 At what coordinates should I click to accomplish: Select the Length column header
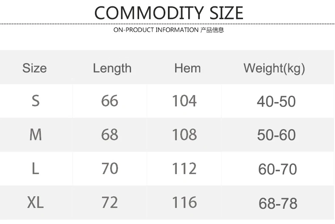(x=112, y=69)
